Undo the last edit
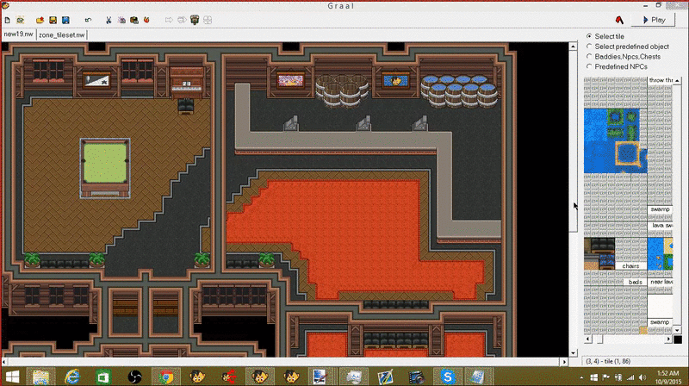 [89, 20]
